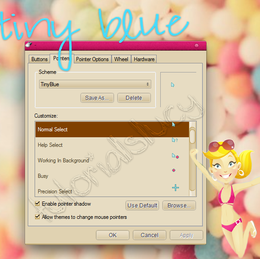
Task: Click the pink round title bar button
Action: [x=197, y=46]
